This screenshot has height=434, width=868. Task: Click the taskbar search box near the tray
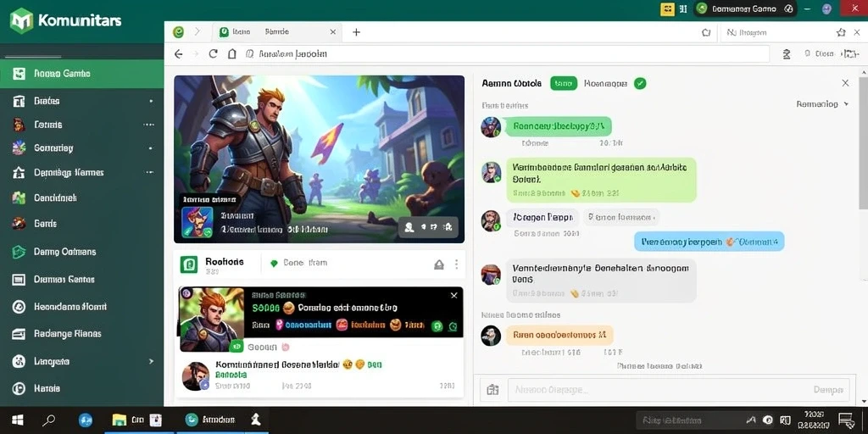pyautogui.click(x=689, y=420)
